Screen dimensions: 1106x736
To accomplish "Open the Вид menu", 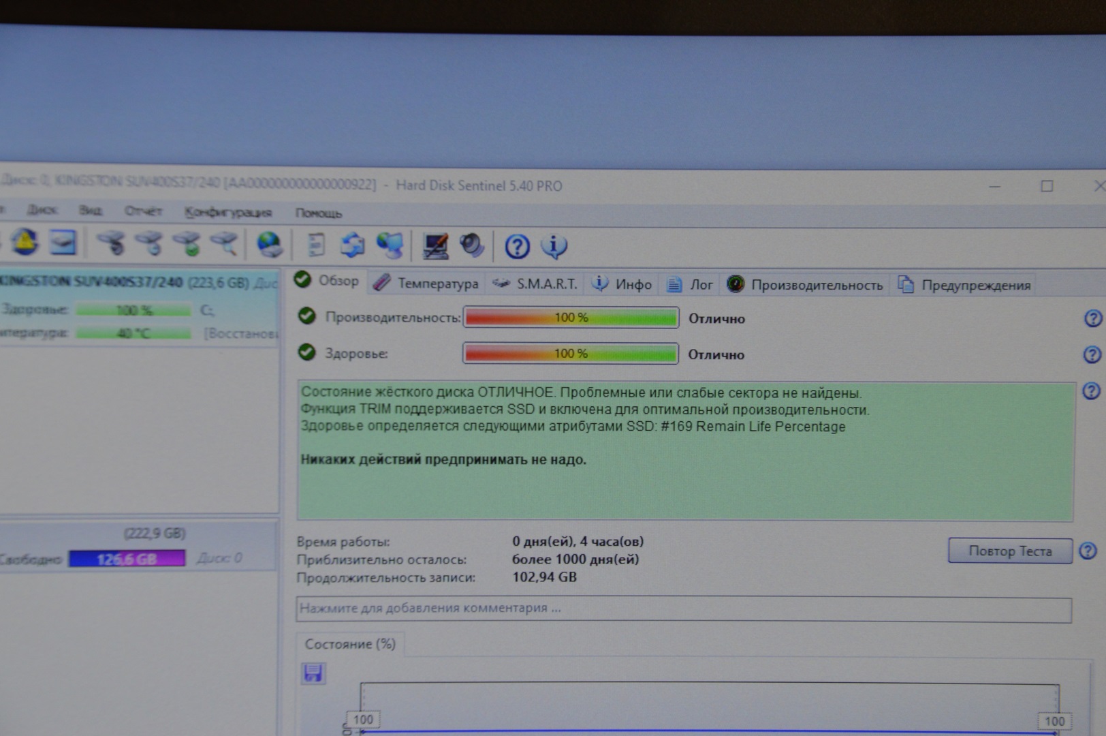I will pyautogui.click(x=90, y=210).
